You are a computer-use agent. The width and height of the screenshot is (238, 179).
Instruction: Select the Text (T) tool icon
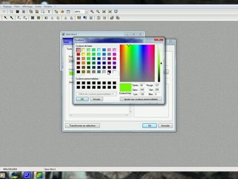click(x=49, y=11)
